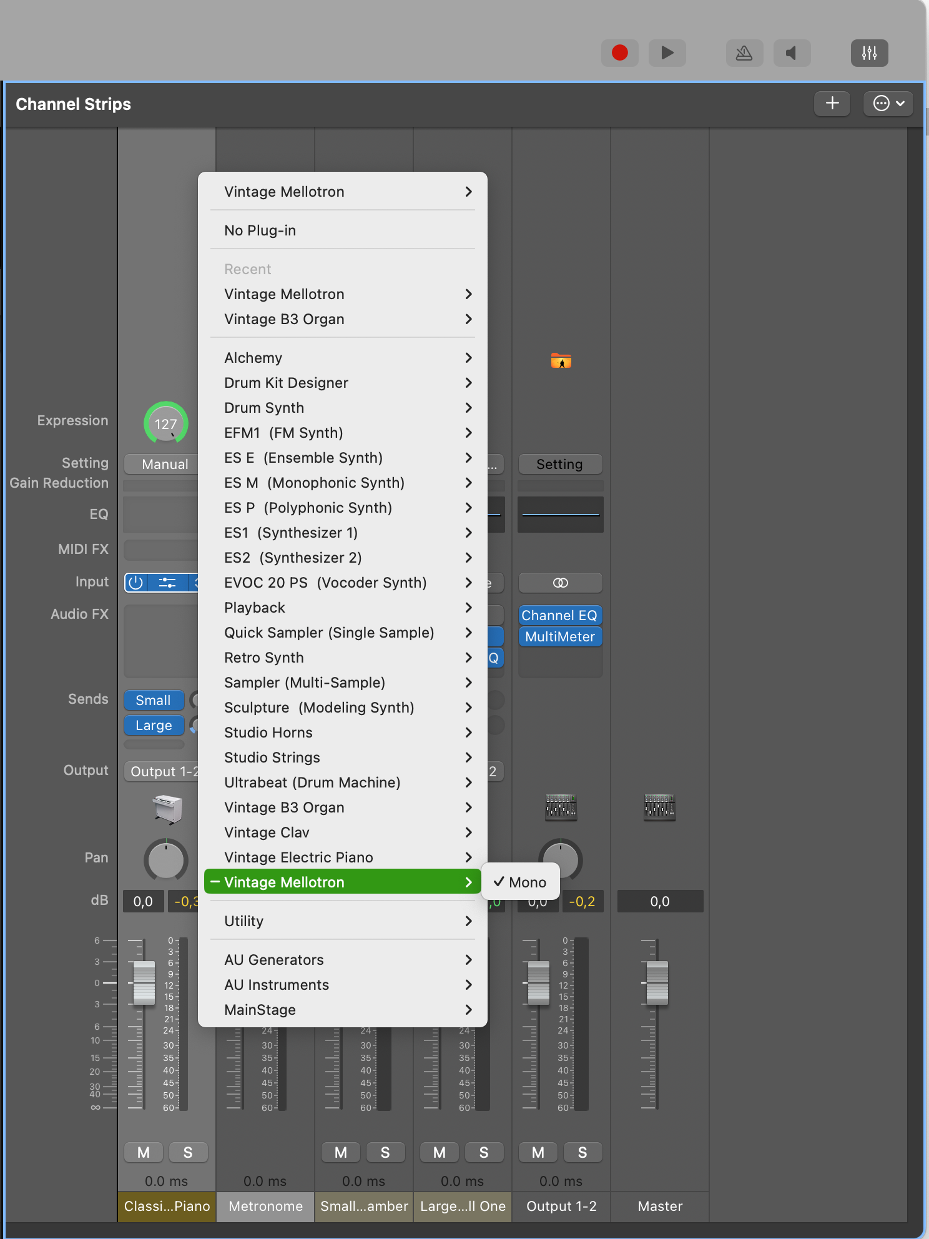Expand the Sculpture (Modeling Synth) chevron
This screenshot has width=929, height=1239.
tap(469, 708)
